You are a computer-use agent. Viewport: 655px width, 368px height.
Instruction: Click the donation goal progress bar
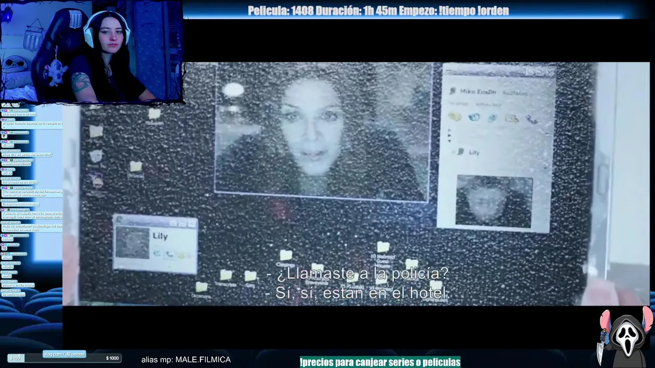coord(64,358)
